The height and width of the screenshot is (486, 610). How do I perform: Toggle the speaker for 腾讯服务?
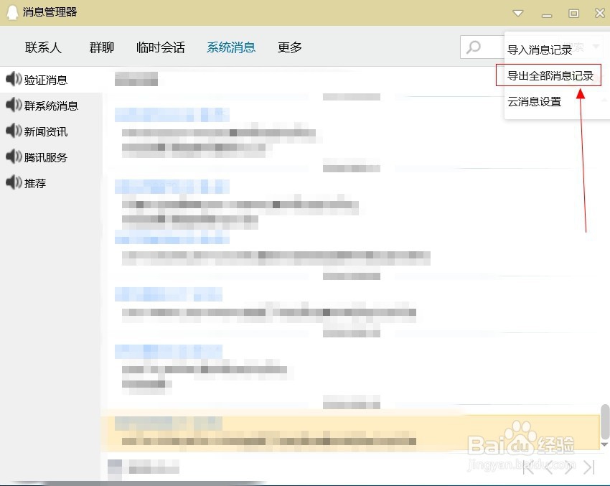point(13,157)
